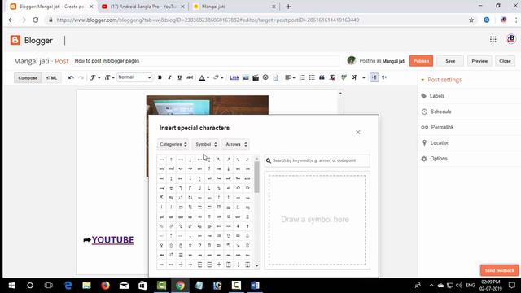Run the spell check icon
The width and height of the screenshot is (521, 293).
tap(344, 77)
